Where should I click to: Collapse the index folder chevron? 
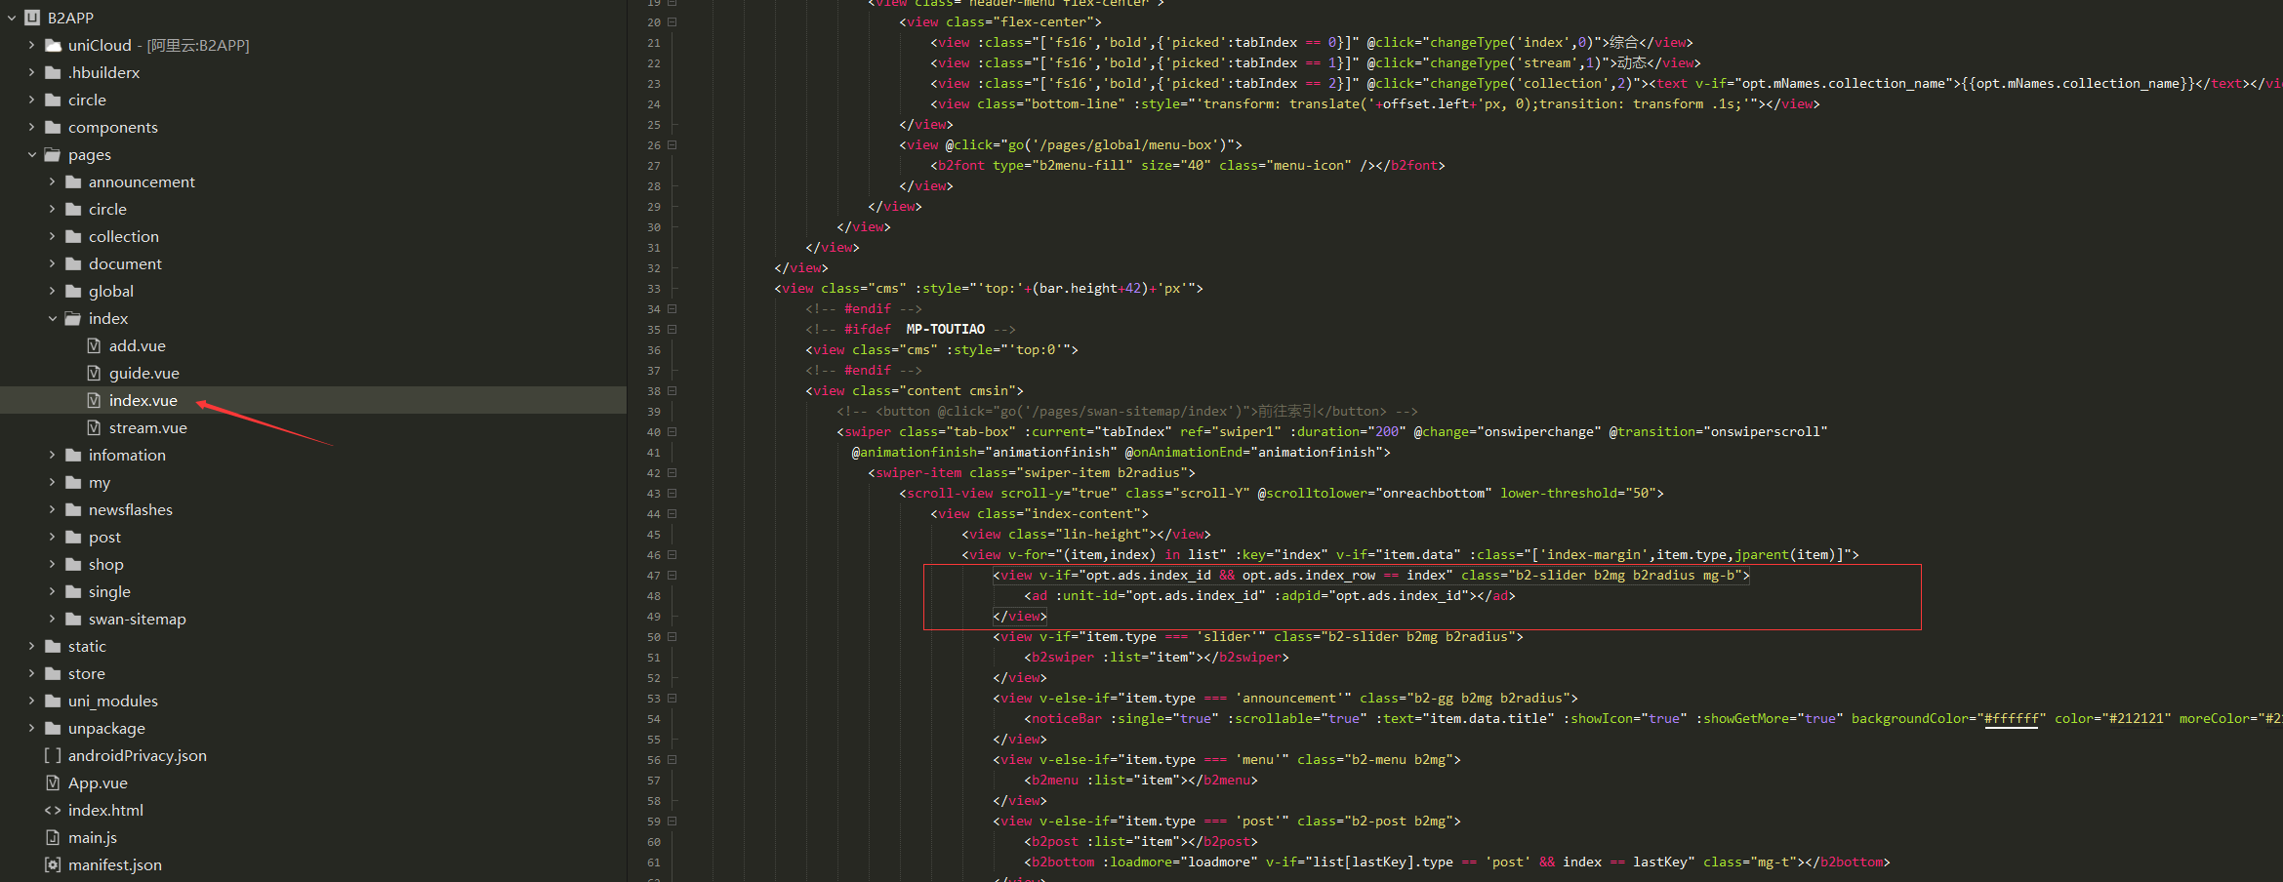coord(53,318)
